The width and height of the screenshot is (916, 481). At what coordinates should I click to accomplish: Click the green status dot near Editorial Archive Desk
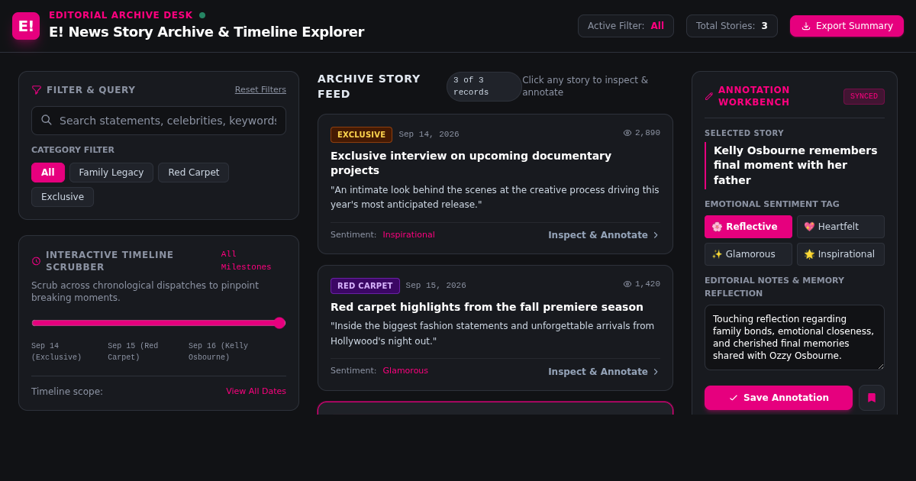(x=202, y=15)
